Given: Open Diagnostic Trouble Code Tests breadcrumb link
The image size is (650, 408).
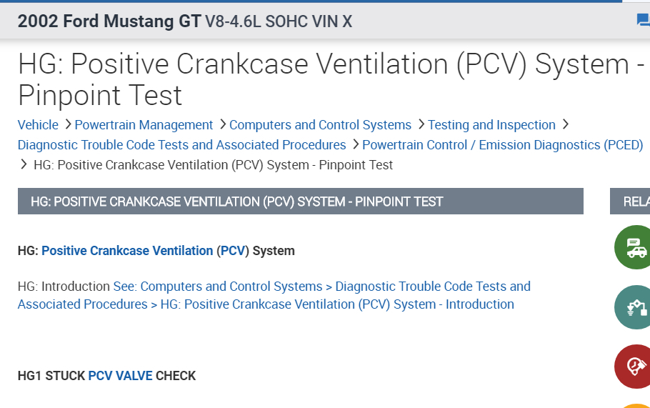Looking at the screenshot, I should [181, 145].
